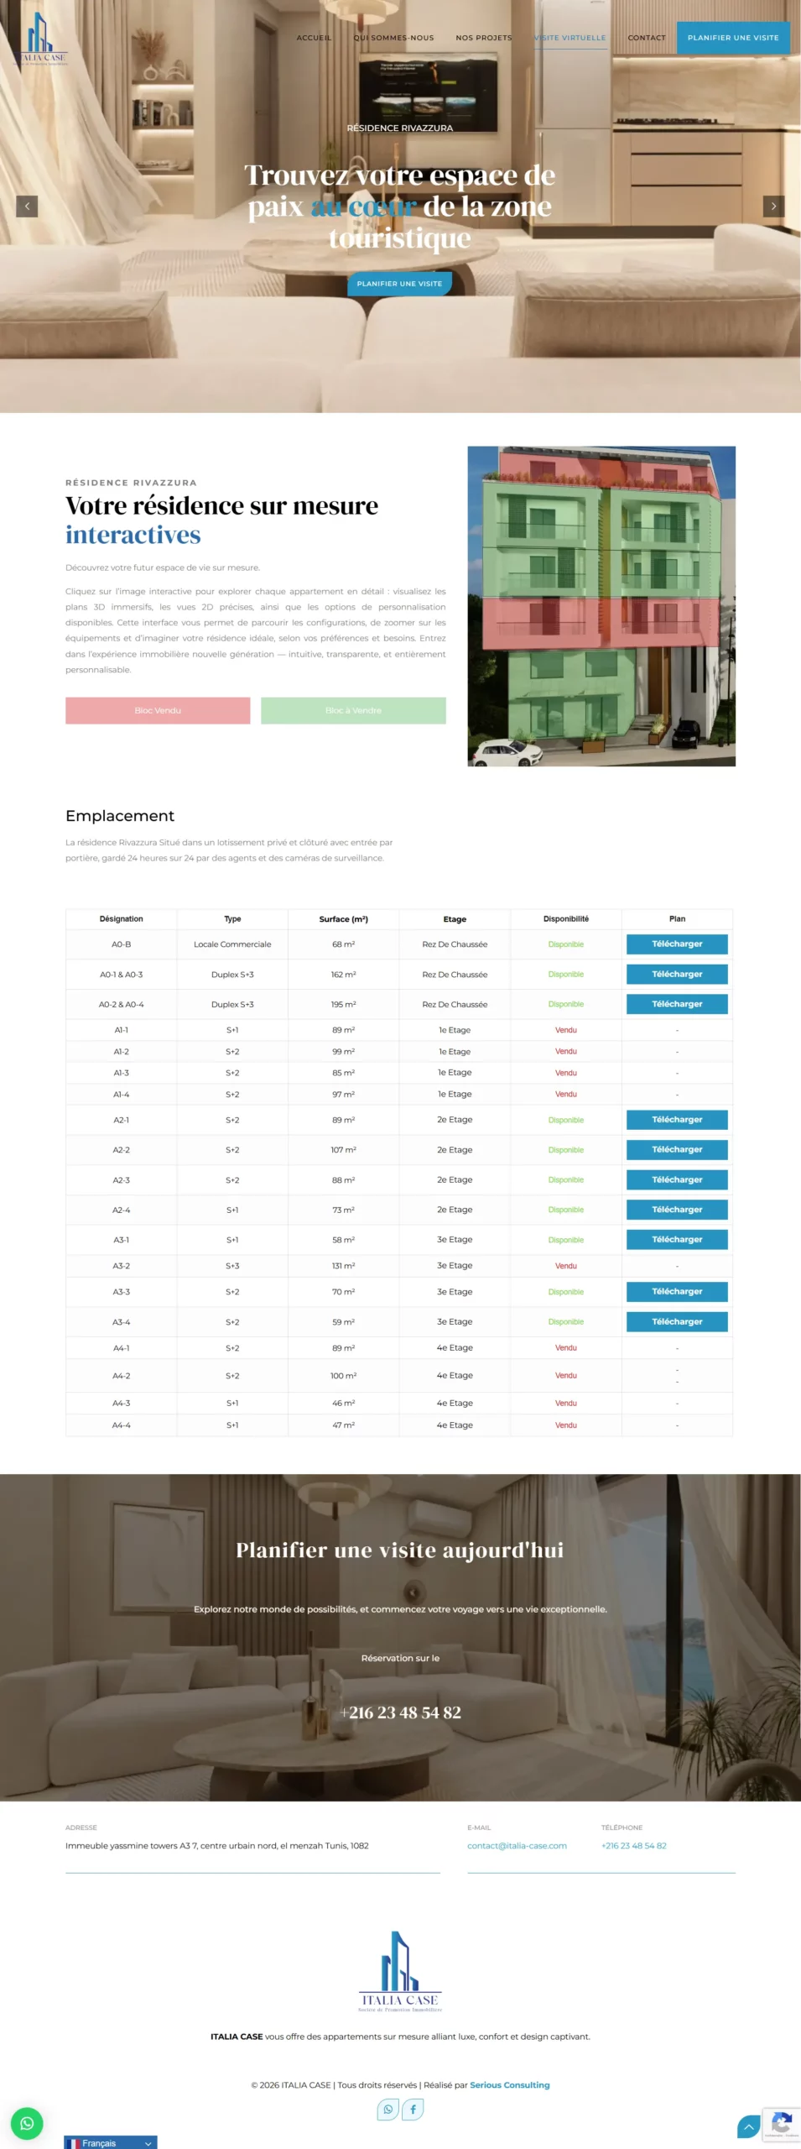This screenshot has width=801, height=2149.
Task: Go to previous hero slide arrow
Action: coord(27,207)
